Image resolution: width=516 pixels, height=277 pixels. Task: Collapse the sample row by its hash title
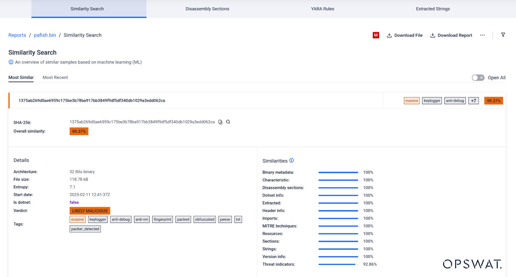tap(92, 100)
